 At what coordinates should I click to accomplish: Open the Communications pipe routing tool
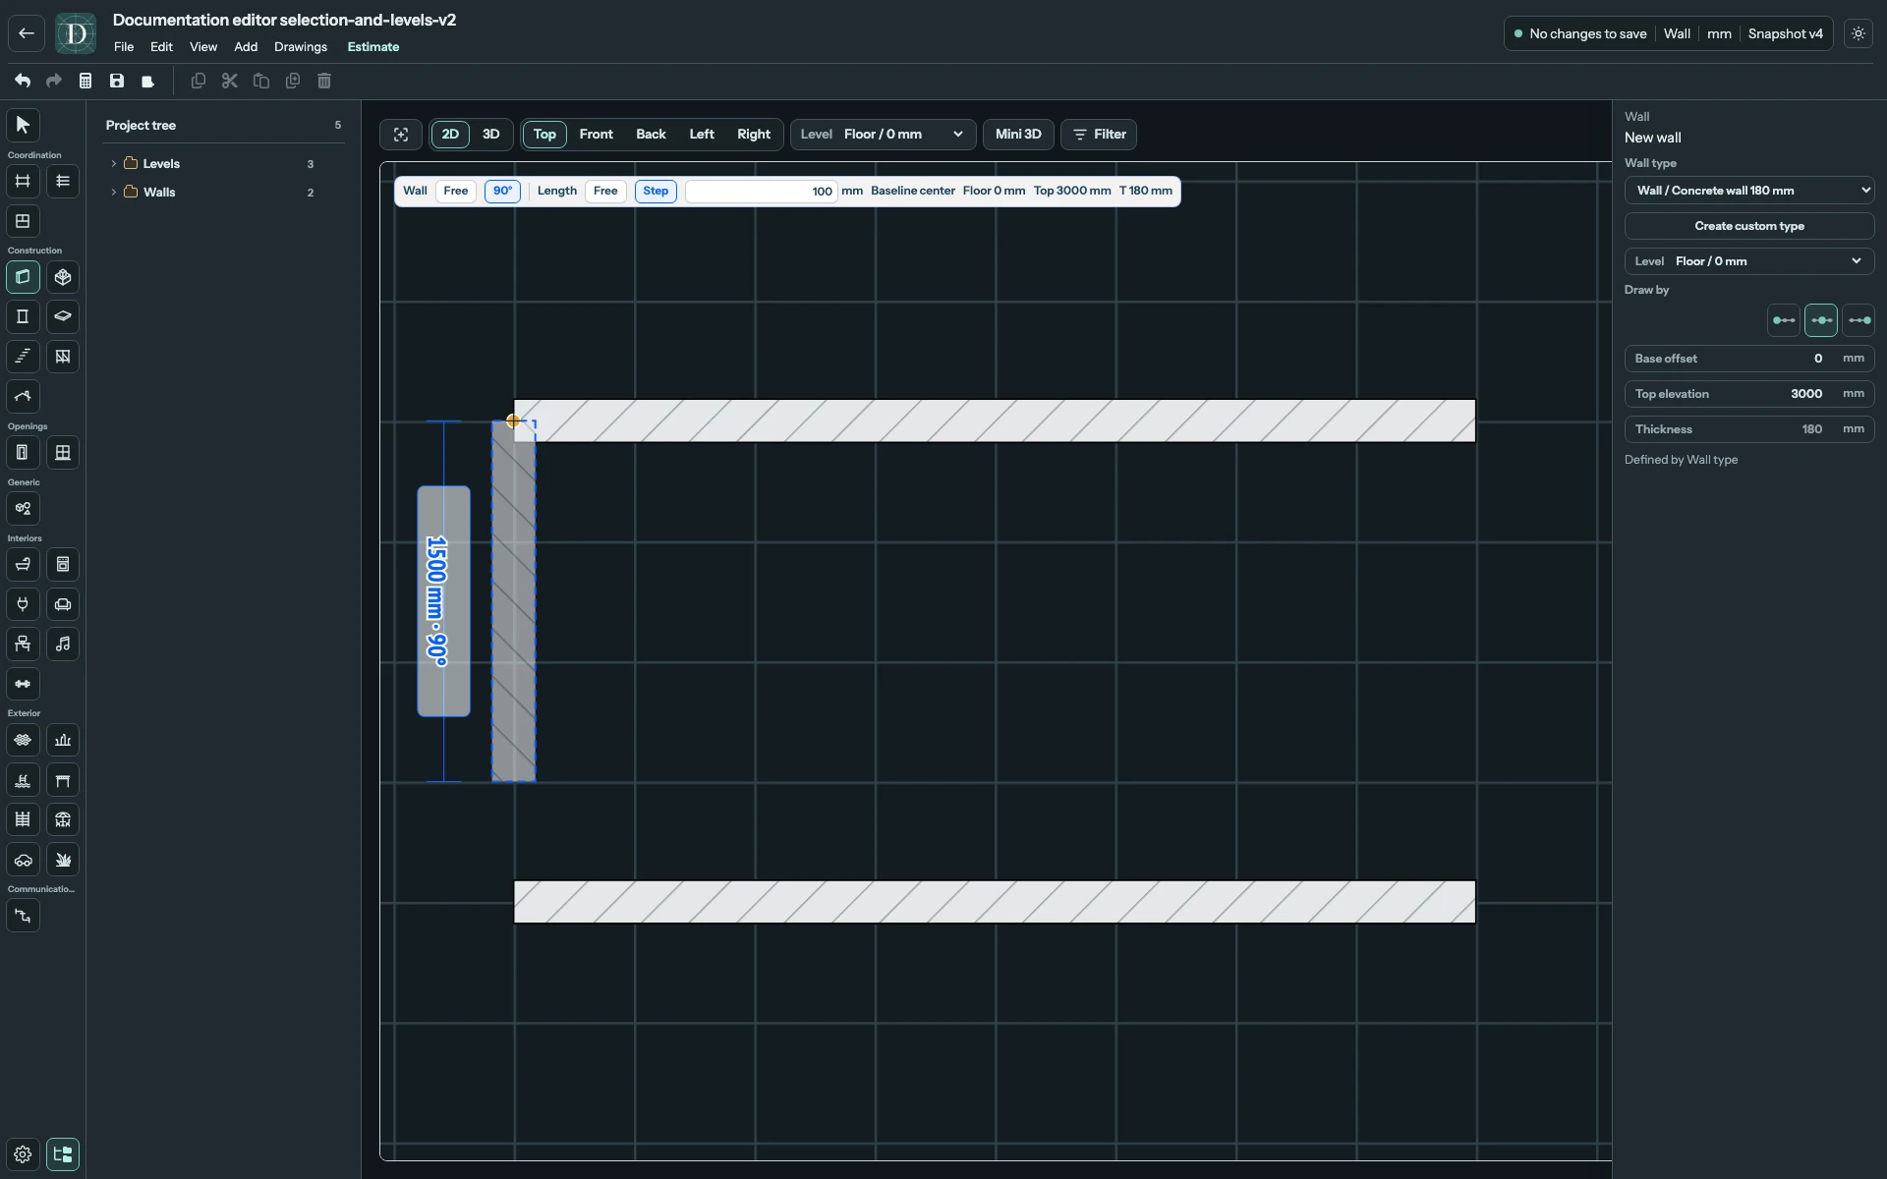[23, 916]
